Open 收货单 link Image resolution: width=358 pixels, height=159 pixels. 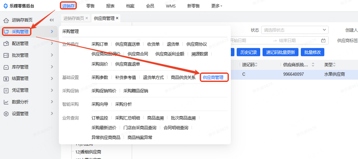pos(153,44)
